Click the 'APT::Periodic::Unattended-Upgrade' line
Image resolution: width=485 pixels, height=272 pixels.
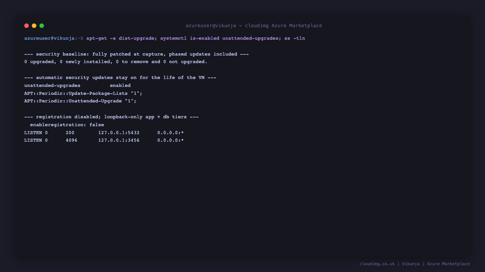80,101
